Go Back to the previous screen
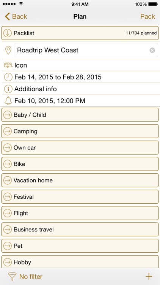160x285 pixels. [x=16, y=16]
